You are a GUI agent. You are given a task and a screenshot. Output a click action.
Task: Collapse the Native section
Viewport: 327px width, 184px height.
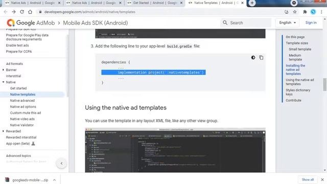(3, 82)
